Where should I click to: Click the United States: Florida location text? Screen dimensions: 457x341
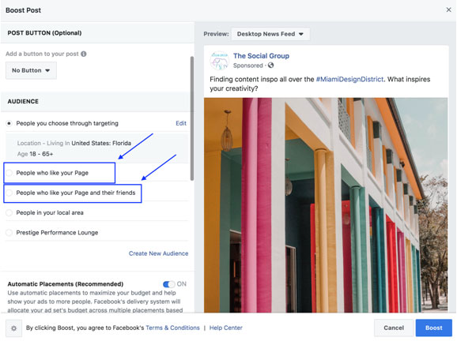pyautogui.click(x=101, y=143)
